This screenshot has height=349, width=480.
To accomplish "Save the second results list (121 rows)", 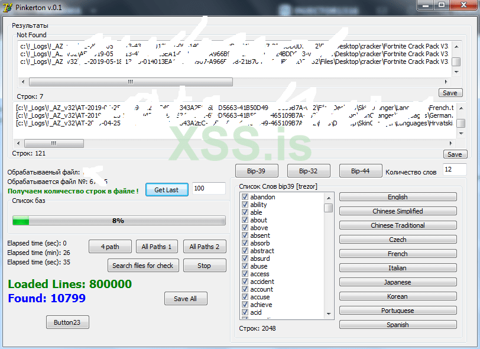I will pyautogui.click(x=455, y=154).
